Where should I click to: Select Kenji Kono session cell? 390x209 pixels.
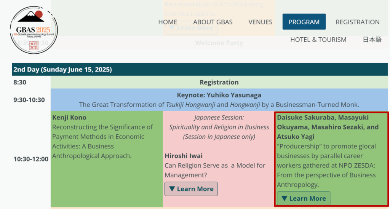coord(107,159)
